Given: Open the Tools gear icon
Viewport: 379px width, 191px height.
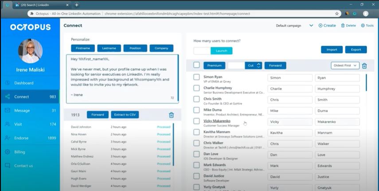Looking at the screenshot, I should click(x=363, y=25).
